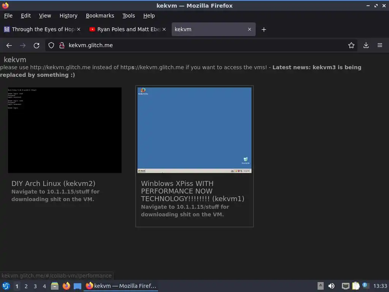
Task: Launch Firefox from the panel launcher
Action: click(x=66, y=286)
